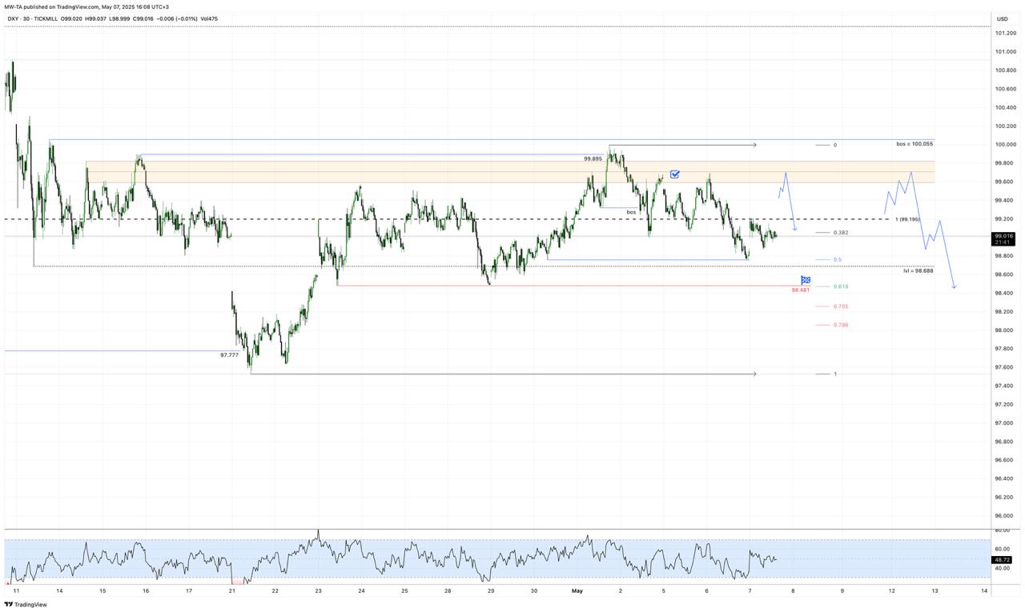The image size is (1025, 612).
Task: Click 101.200 on the price axis
Action: [1006, 33]
